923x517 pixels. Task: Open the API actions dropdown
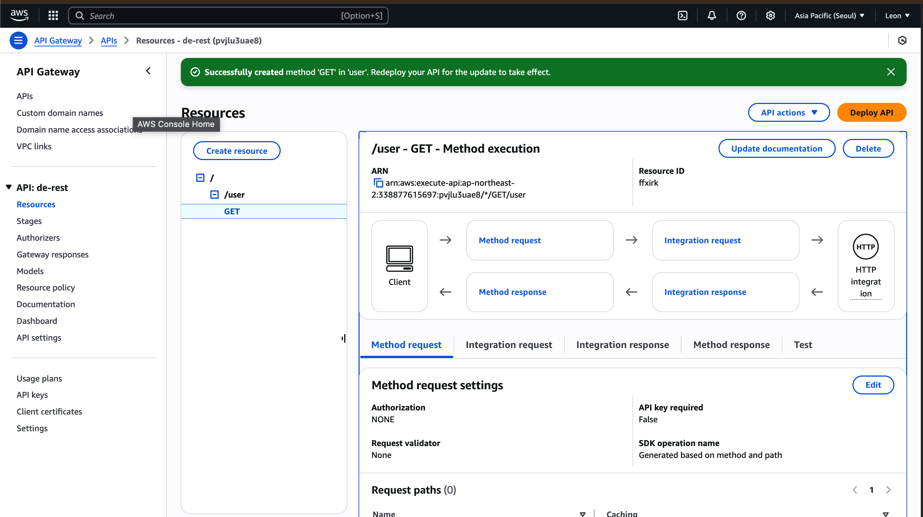click(x=789, y=113)
